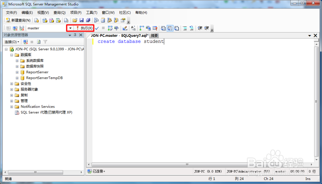Click the Specify Values for Template Parameters icon

133,28
